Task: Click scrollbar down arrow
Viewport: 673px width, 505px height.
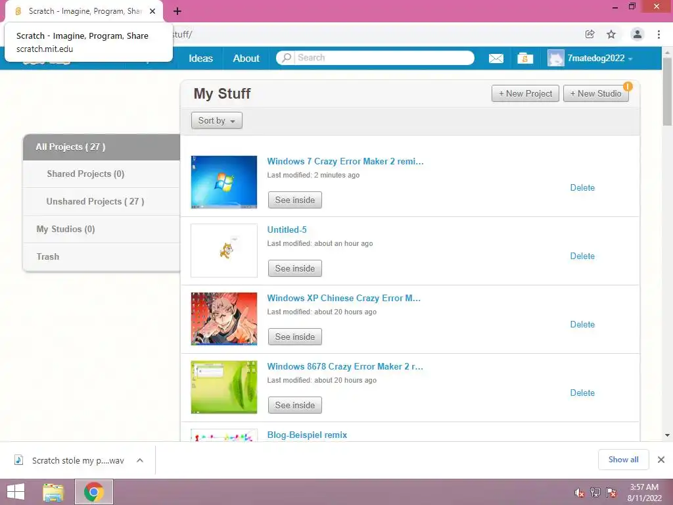Action: pos(667,435)
